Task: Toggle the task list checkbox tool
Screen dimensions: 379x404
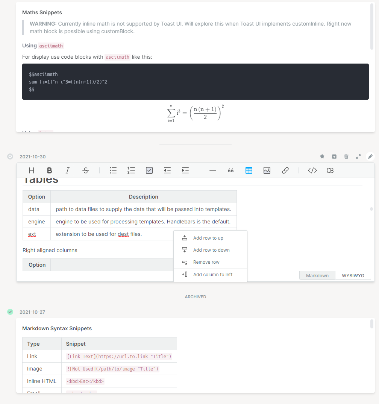Action: pos(149,170)
